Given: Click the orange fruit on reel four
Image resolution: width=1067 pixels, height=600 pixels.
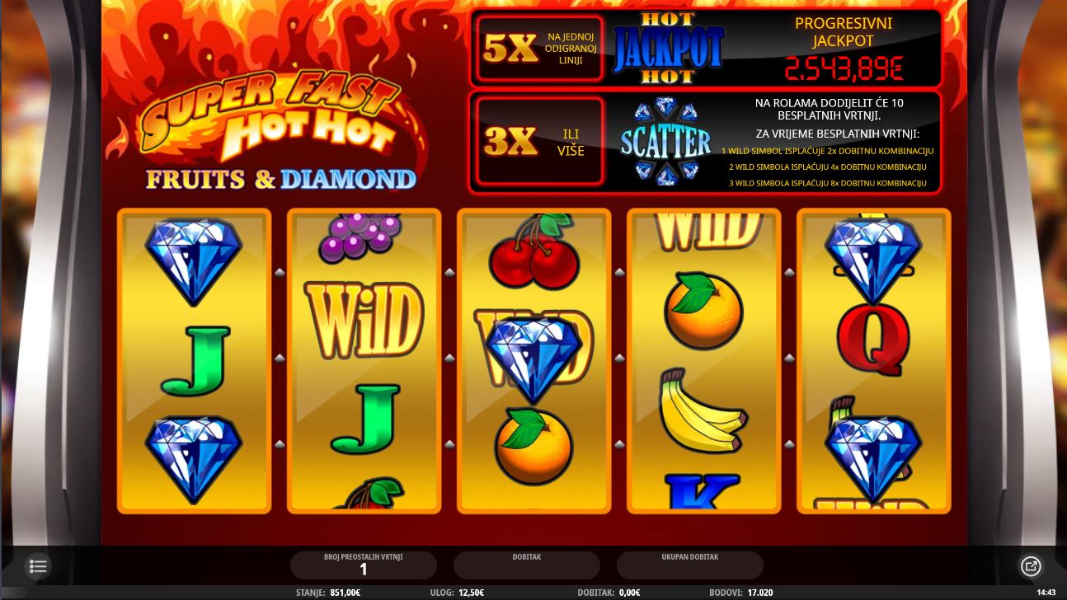Looking at the screenshot, I should [703, 312].
